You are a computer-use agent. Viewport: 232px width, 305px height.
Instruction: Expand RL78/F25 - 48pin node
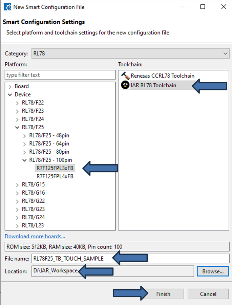tap(24, 136)
